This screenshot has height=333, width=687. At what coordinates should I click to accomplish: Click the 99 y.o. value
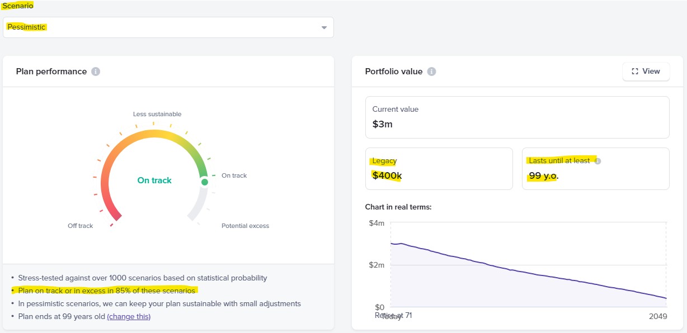pyautogui.click(x=544, y=175)
